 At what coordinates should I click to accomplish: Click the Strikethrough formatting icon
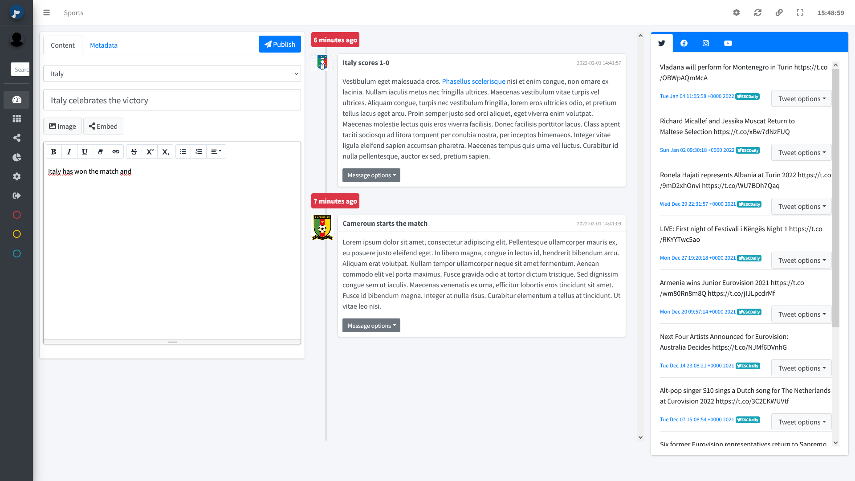click(x=134, y=151)
